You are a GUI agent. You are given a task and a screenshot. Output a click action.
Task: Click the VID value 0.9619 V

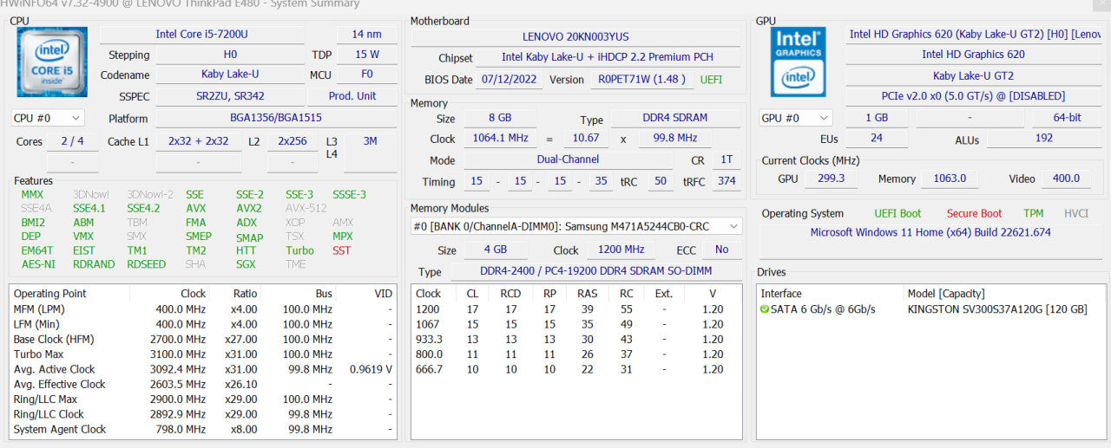(371, 369)
